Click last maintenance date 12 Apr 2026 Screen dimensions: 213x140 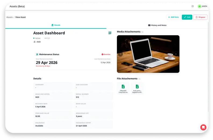point(105,63)
